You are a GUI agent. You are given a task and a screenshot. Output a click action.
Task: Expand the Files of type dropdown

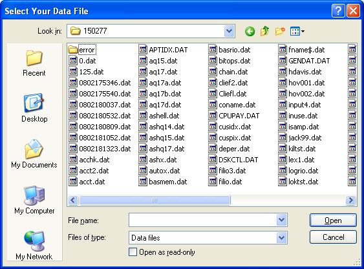[282, 238]
